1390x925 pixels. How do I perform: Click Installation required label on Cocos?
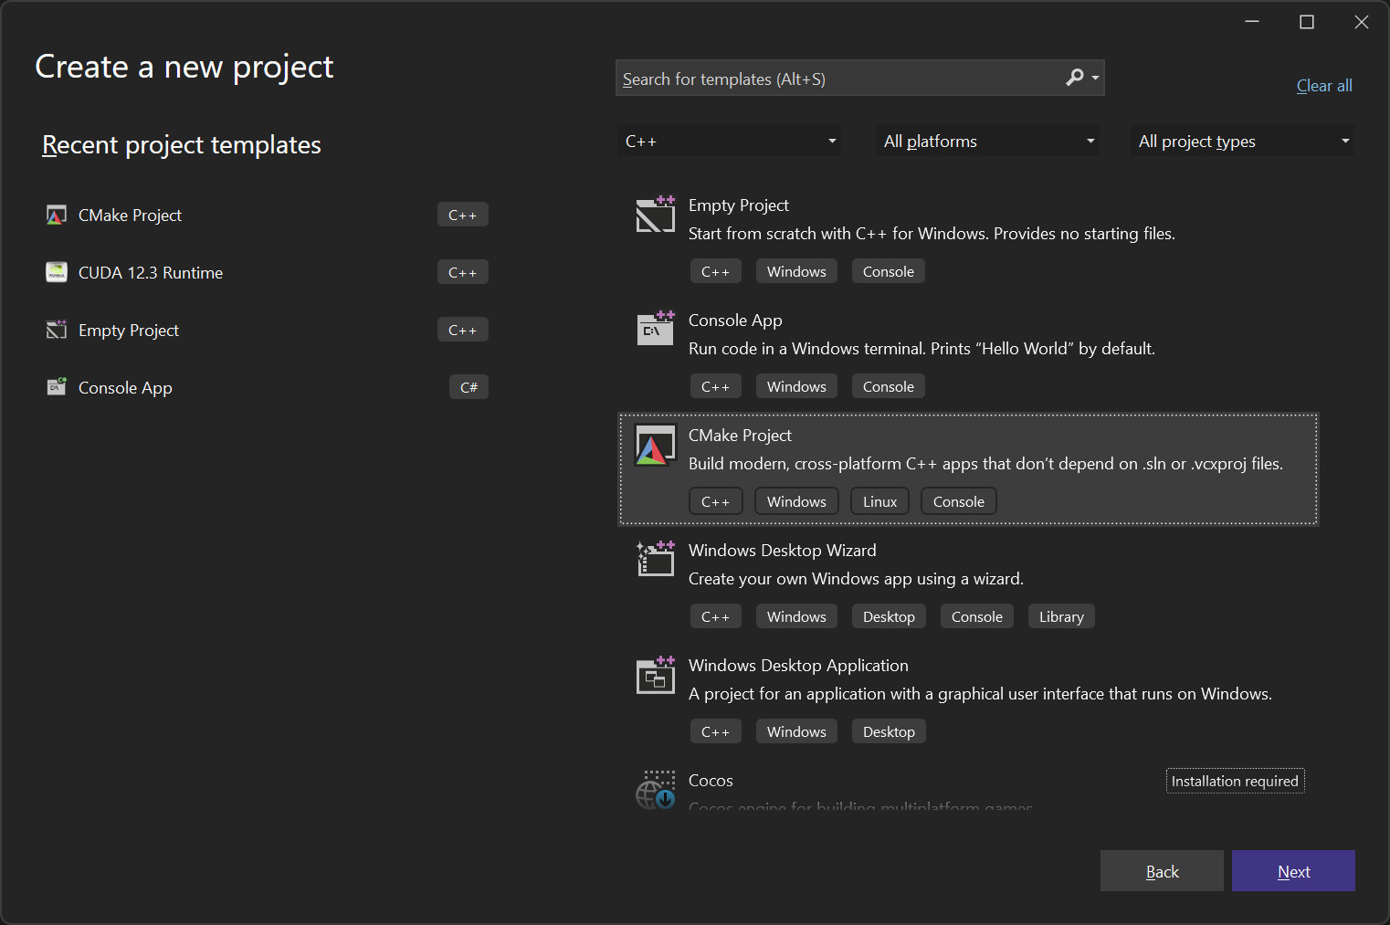pos(1235,781)
